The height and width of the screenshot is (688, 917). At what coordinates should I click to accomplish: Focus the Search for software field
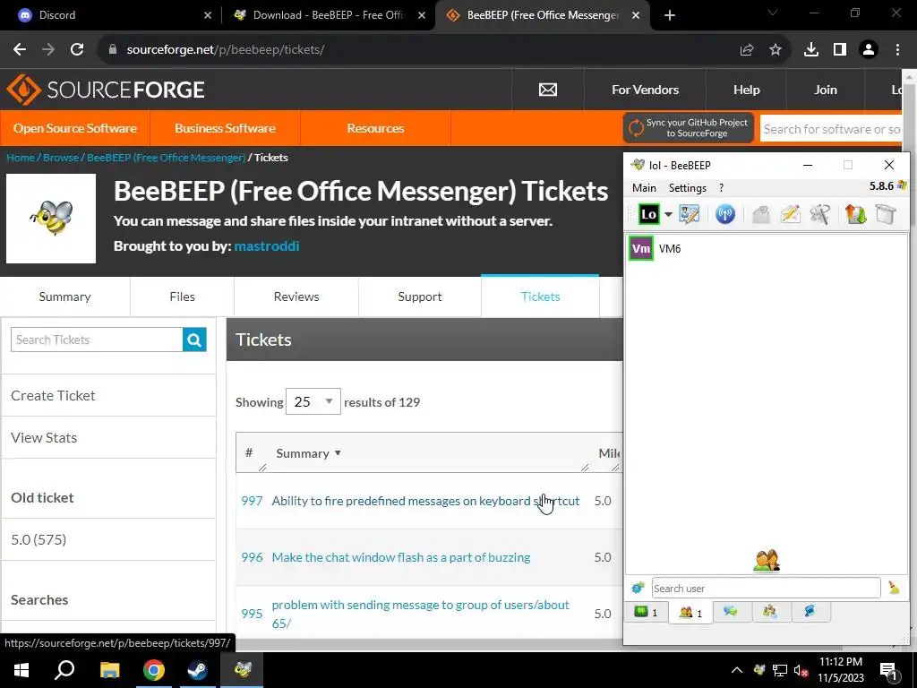point(831,129)
